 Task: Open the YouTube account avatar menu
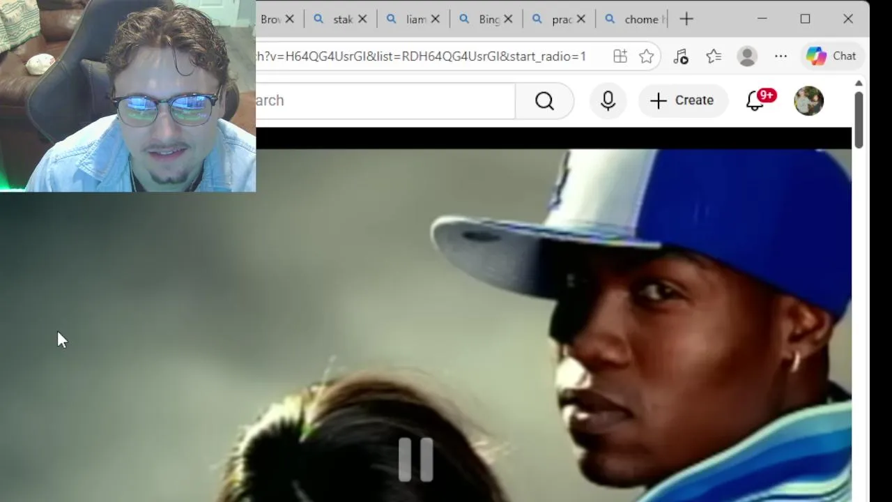(x=808, y=101)
